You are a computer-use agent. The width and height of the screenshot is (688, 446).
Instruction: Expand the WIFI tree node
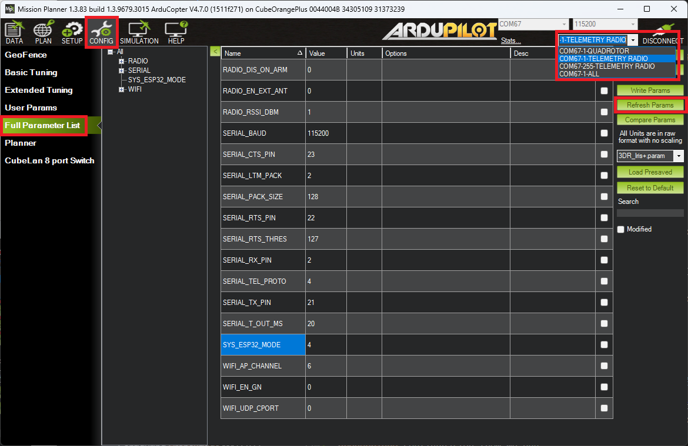tap(122, 89)
